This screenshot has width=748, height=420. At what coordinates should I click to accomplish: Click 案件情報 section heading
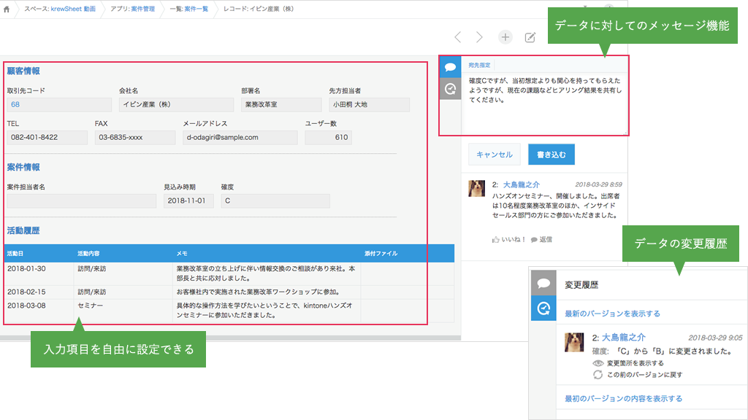point(23,167)
